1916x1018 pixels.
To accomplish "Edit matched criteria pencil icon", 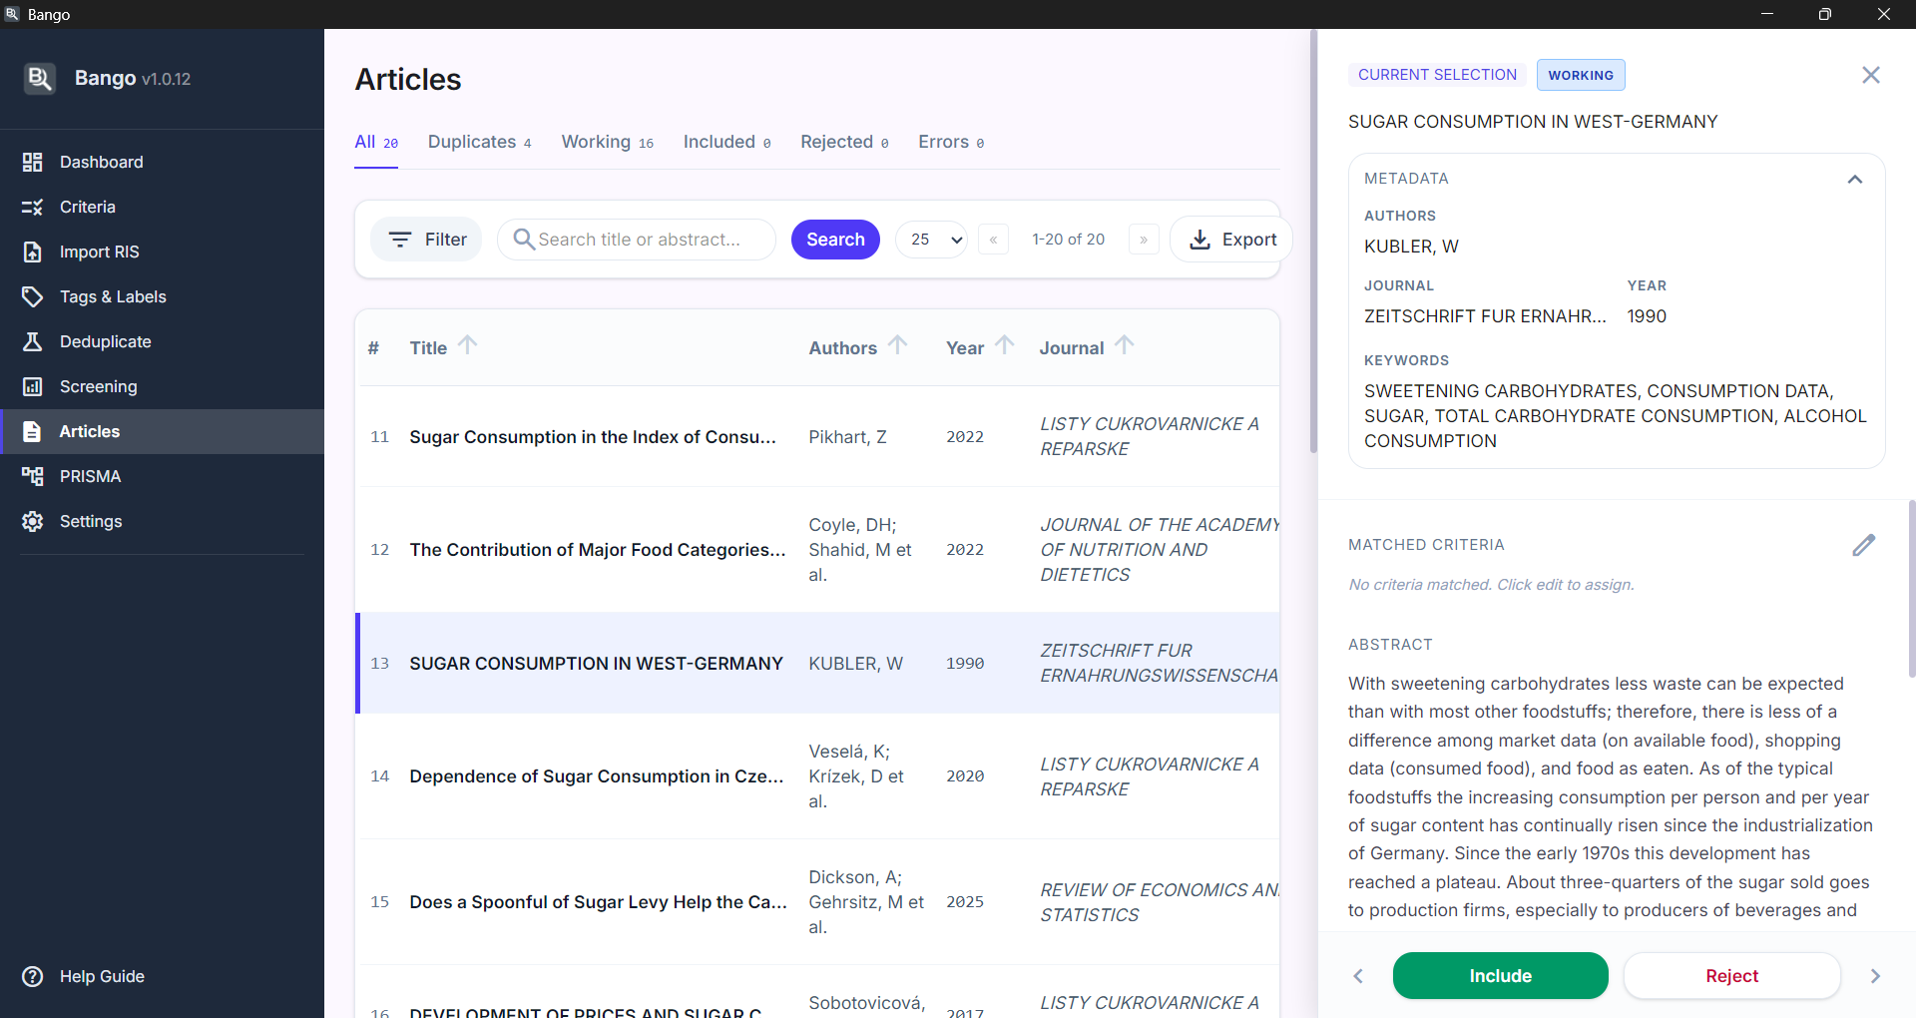I will [1863, 545].
